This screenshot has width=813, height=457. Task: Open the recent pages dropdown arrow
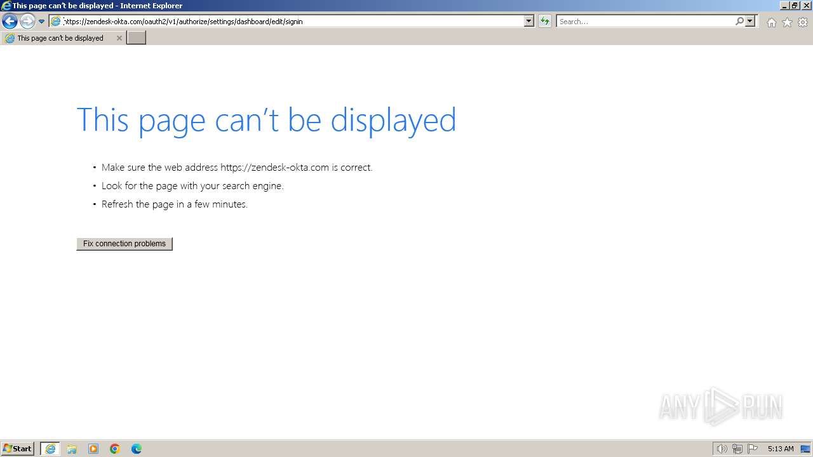(41, 22)
